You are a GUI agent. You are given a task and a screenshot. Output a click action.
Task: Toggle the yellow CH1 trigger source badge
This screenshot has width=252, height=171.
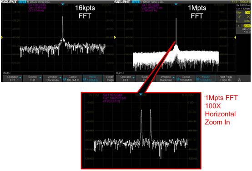[x=247, y=13]
